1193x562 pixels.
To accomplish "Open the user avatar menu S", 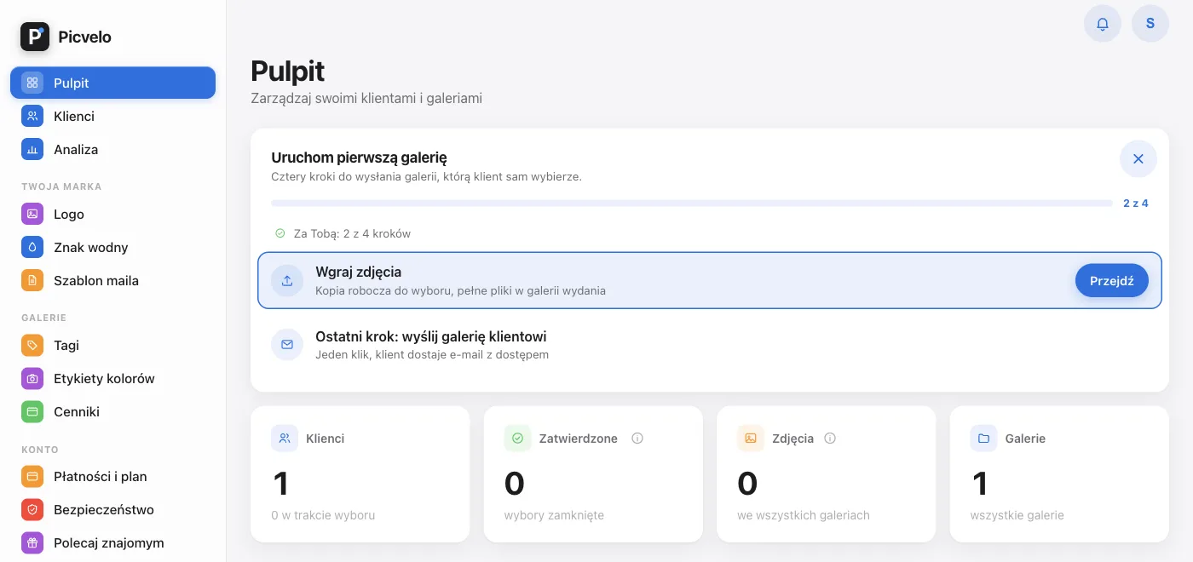I will click(x=1150, y=24).
